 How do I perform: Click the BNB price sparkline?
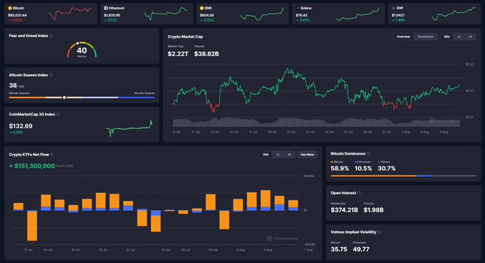[x=261, y=14]
